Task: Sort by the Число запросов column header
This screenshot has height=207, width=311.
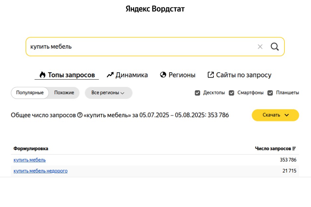Action: click(275, 149)
